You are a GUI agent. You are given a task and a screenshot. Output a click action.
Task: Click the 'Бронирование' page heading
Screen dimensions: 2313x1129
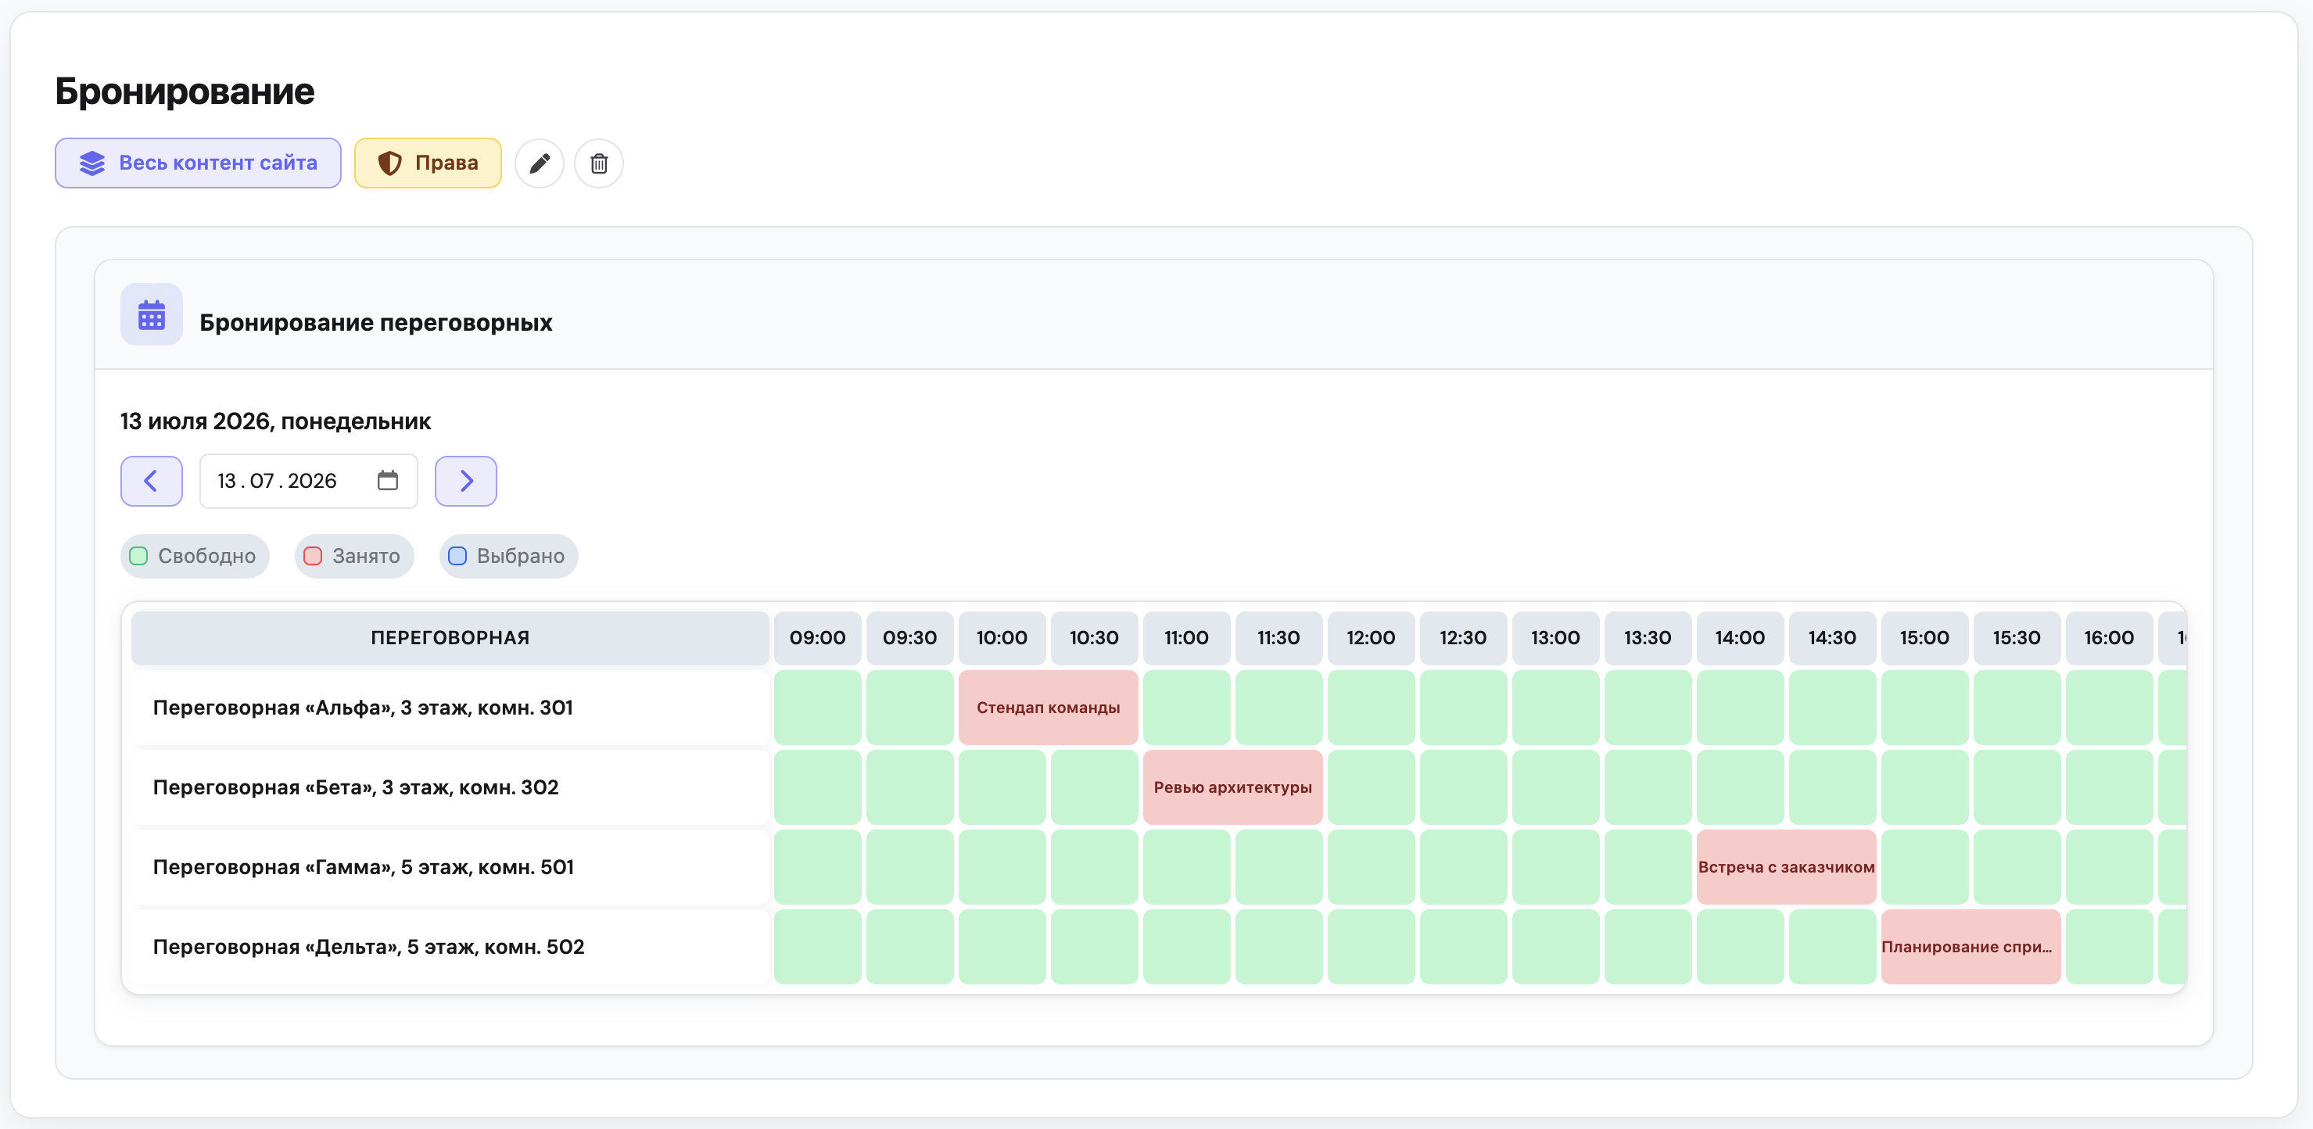pos(185,91)
